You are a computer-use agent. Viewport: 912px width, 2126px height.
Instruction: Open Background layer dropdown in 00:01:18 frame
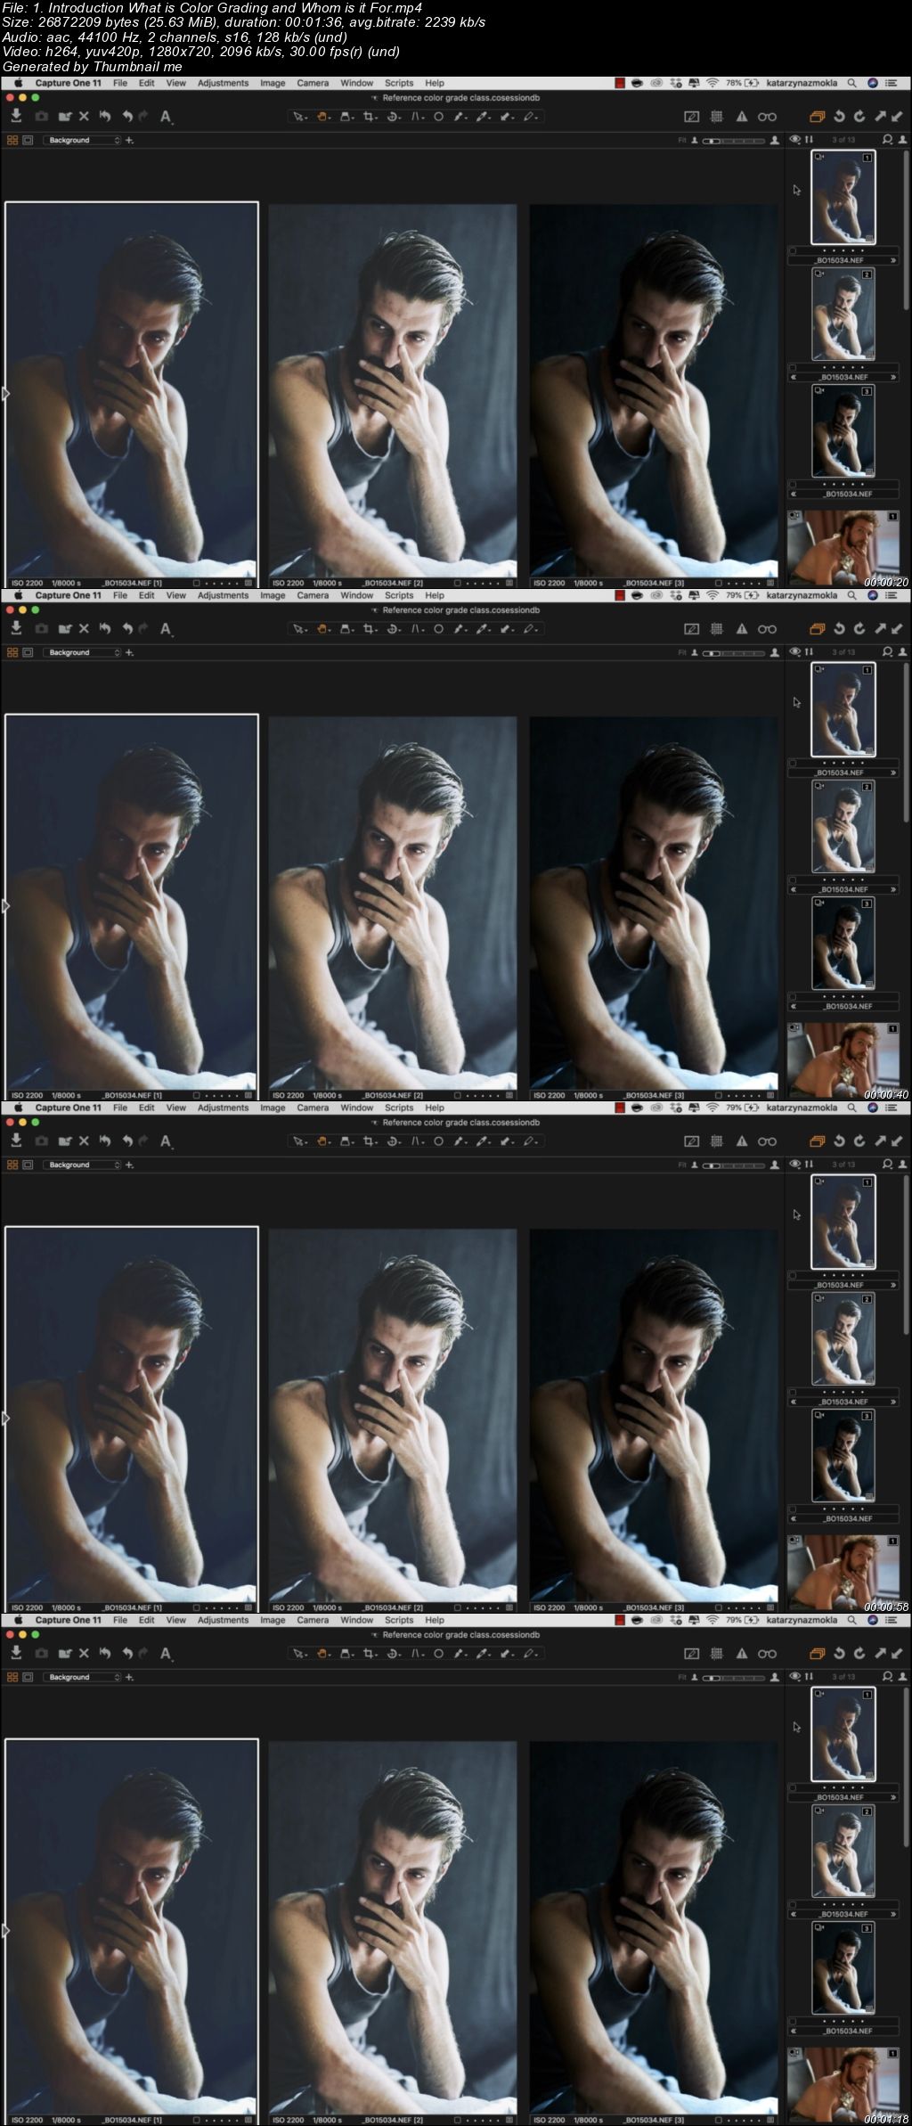click(x=83, y=1678)
